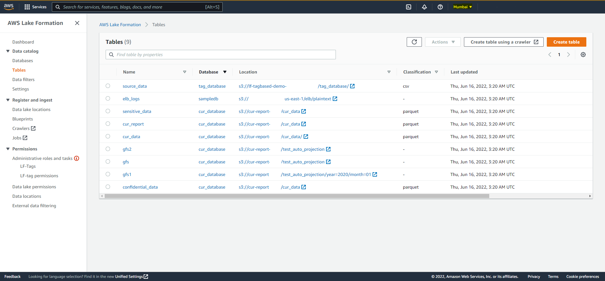Open source_data location external link icon
Viewport: 605px width, 281px height.
click(352, 86)
